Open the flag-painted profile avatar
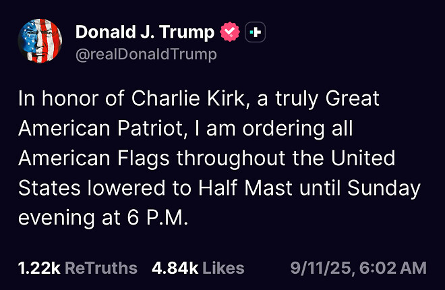This screenshot has height=290, width=445. click(x=40, y=41)
